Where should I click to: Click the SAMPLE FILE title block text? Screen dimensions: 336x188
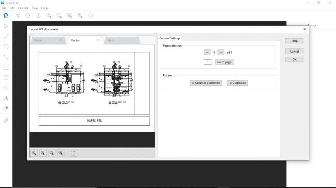[94, 121]
